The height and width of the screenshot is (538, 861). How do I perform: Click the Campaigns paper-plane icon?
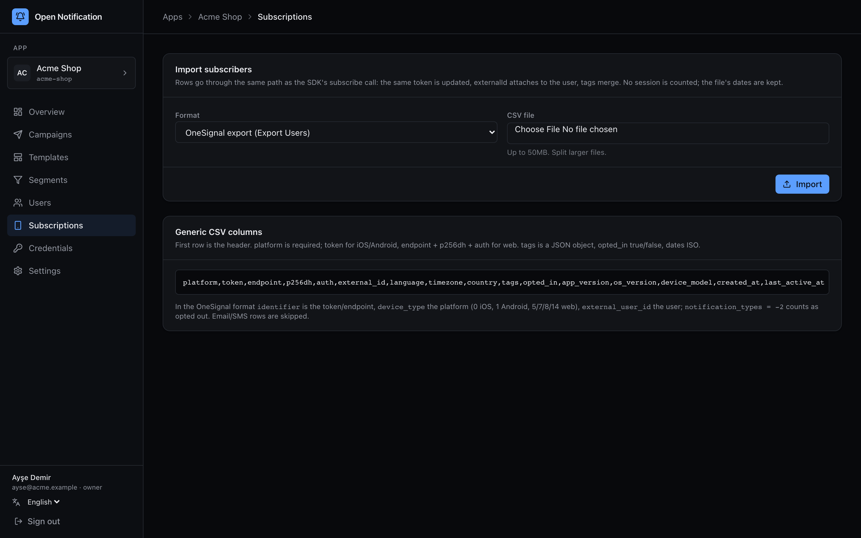(x=18, y=134)
